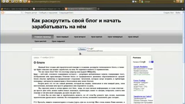Open the 'Урок шестой' page

click(40, 41)
